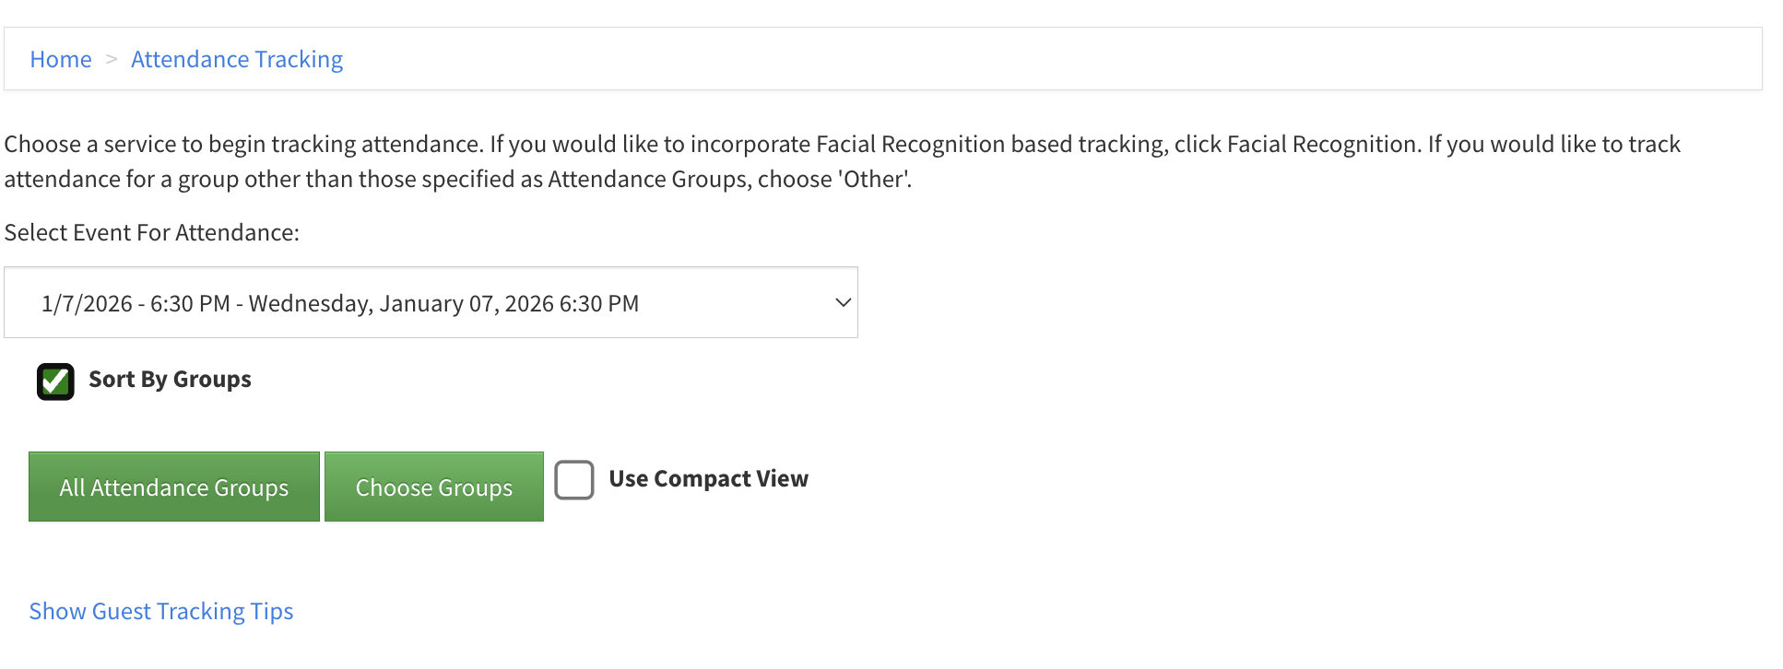The image size is (1783, 669).
Task: Click the word 'Other' in the instructions
Action: coord(871,179)
